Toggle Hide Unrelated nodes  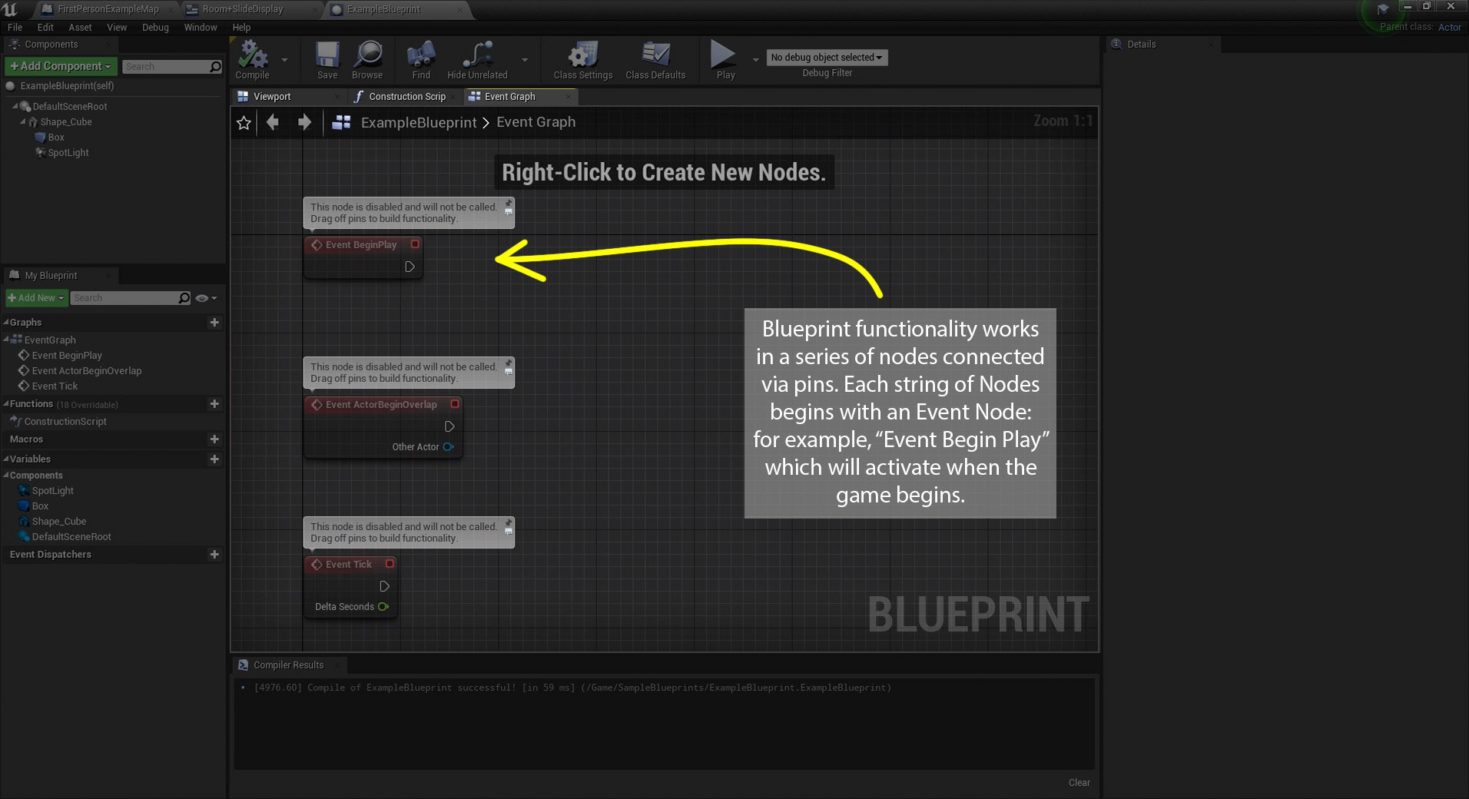[x=477, y=60]
